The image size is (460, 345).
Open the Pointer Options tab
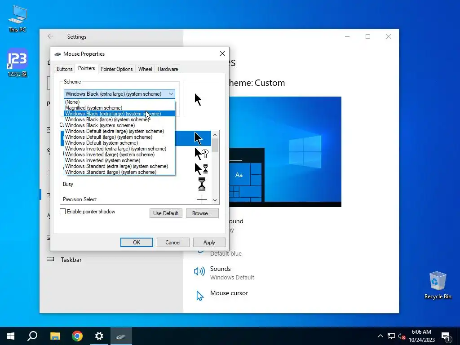pyautogui.click(x=117, y=69)
